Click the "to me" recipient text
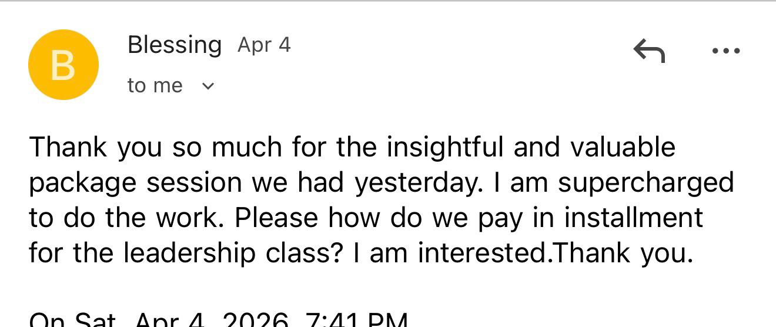This screenshot has height=327, width=776. (x=155, y=86)
